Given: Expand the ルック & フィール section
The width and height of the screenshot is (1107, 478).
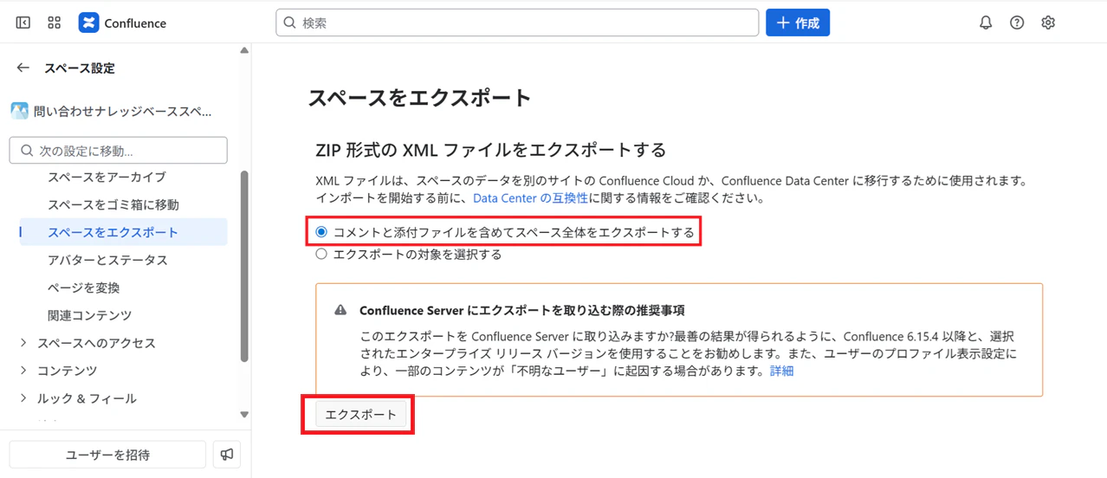Looking at the screenshot, I should (23, 398).
